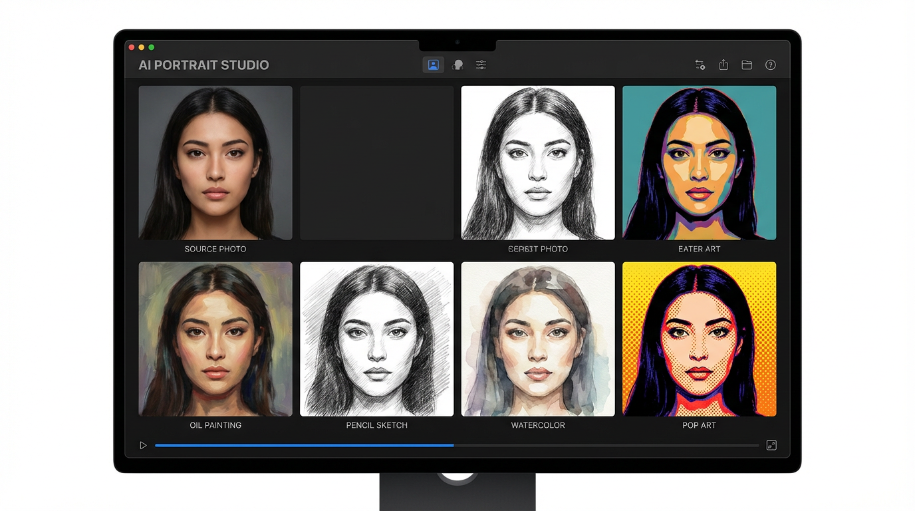Click the Pop Art label text
The height and width of the screenshot is (511, 915).
tap(699, 425)
